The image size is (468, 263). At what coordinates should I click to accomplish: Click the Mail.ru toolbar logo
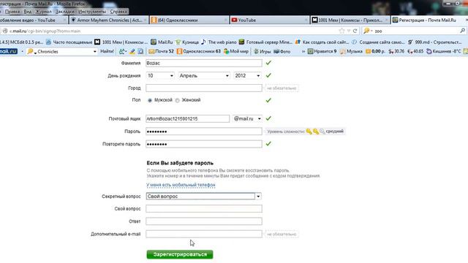(x=8, y=51)
